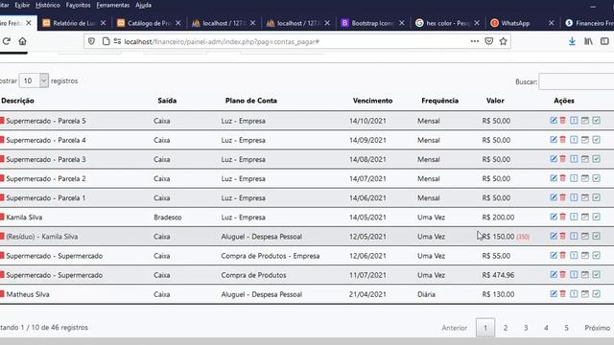Edit the Matheus Silva entry
Viewport: 614px width, 345px height.
(x=554, y=294)
